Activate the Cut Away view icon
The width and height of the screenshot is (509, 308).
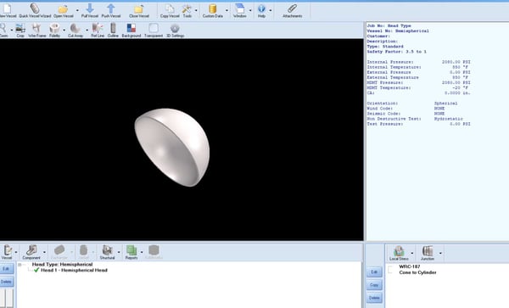coord(76,30)
